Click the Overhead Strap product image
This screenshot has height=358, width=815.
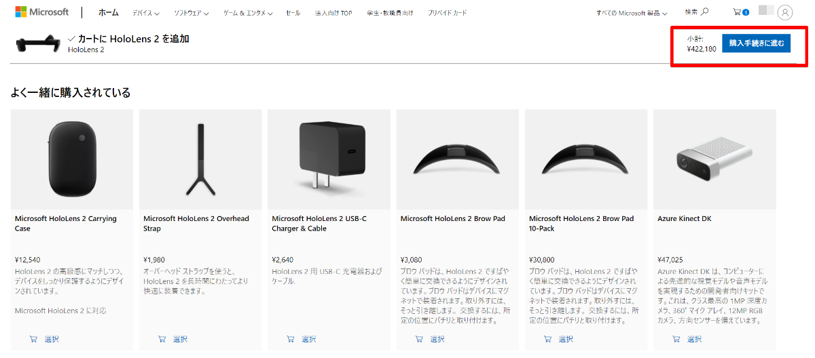pos(200,159)
